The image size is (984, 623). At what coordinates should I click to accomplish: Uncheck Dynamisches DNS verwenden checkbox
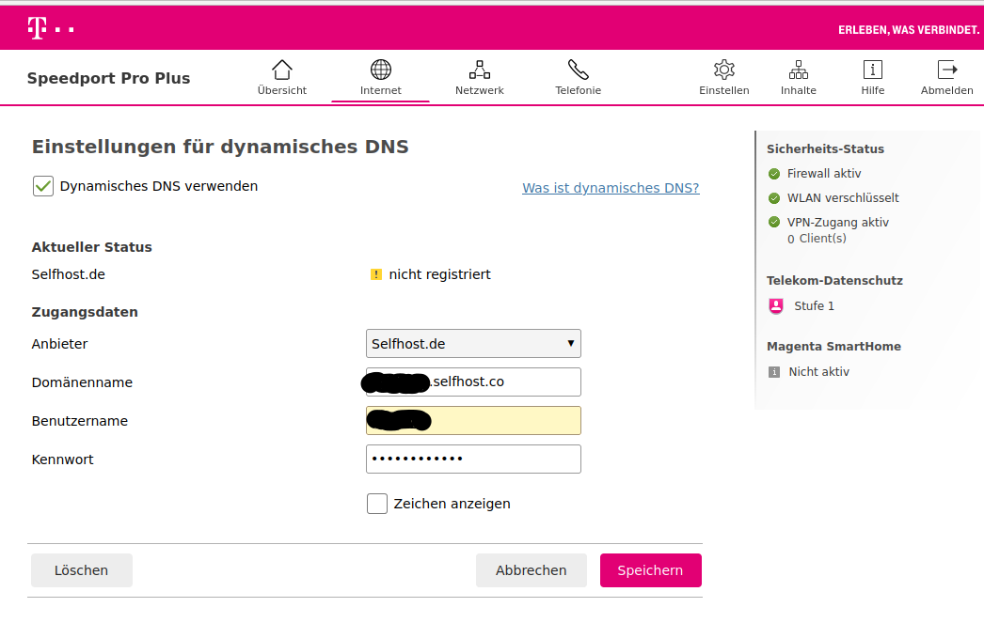[x=43, y=186]
